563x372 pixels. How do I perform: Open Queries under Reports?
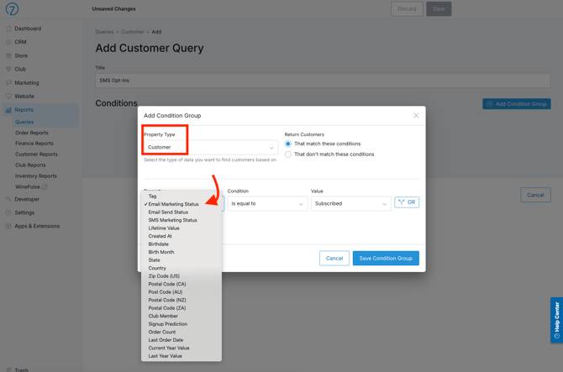(24, 122)
